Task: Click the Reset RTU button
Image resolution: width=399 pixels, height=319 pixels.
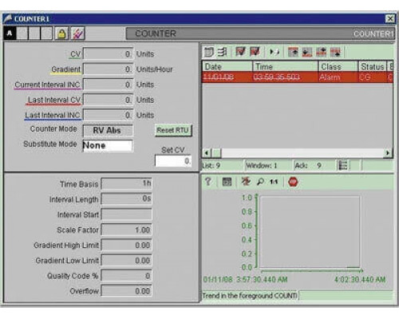Action: coord(173,131)
